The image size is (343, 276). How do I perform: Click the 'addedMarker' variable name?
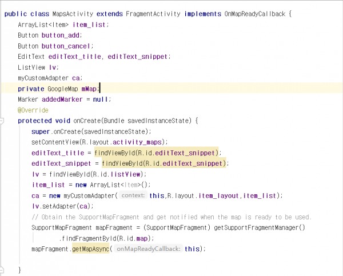(62, 99)
